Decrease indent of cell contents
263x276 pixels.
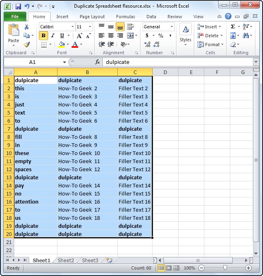[102, 45]
